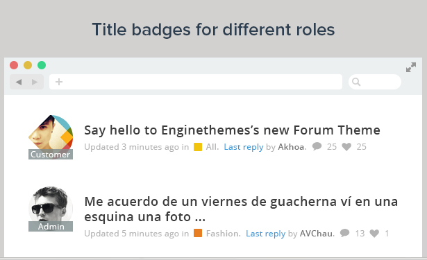Click the fullscreen expand arrows icon

(411, 67)
